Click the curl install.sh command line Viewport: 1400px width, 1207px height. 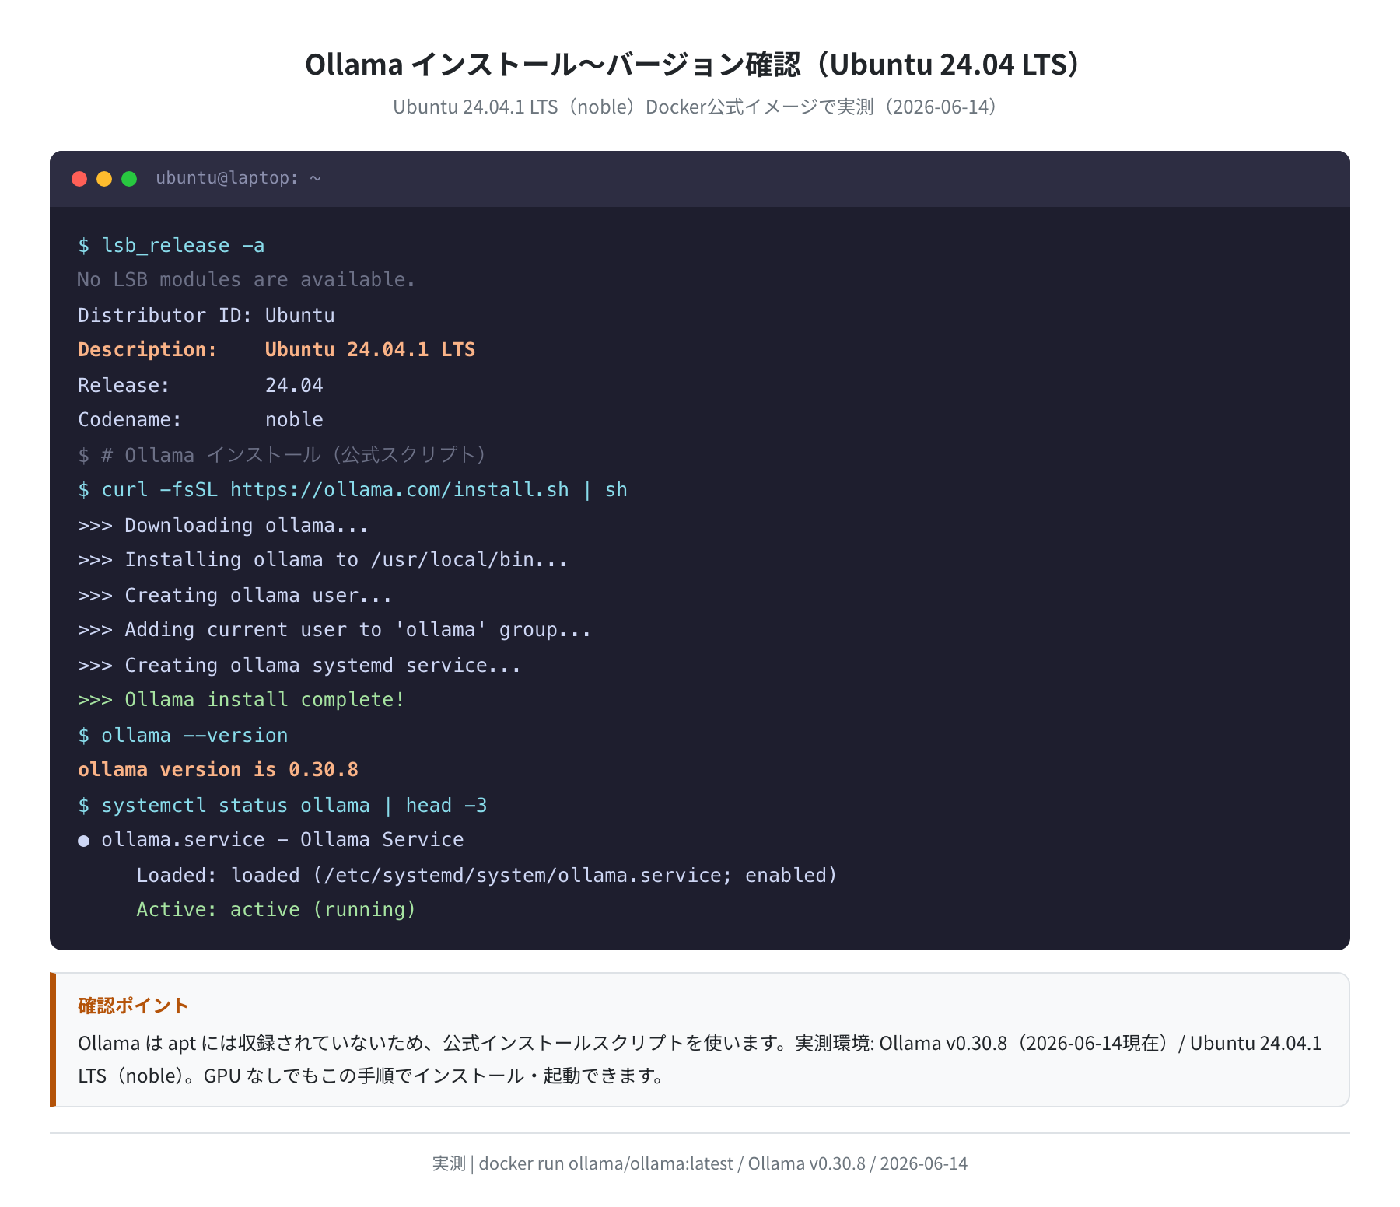(352, 490)
